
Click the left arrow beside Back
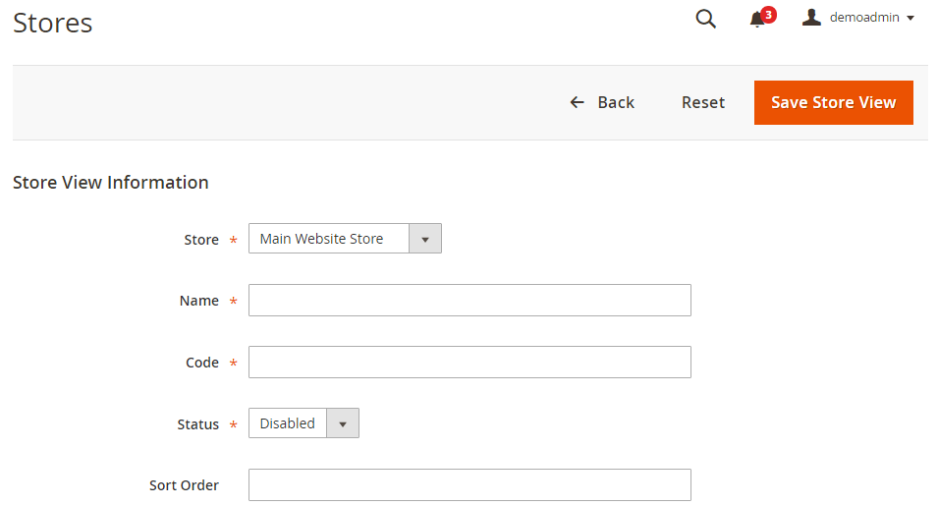coord(578,102)
